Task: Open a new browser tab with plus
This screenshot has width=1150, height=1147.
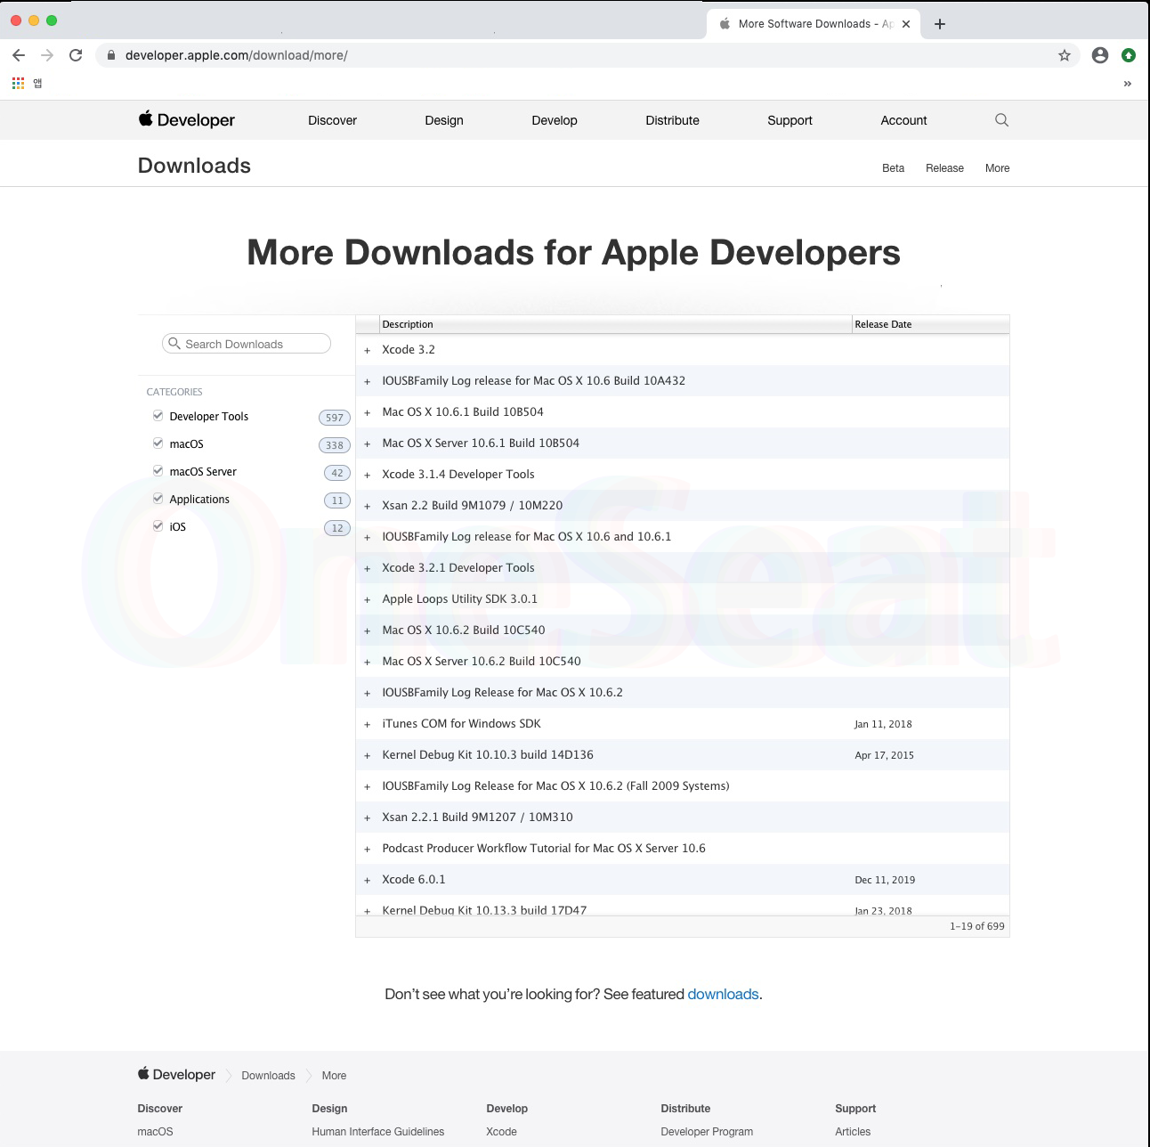Action: coord(940,24)
